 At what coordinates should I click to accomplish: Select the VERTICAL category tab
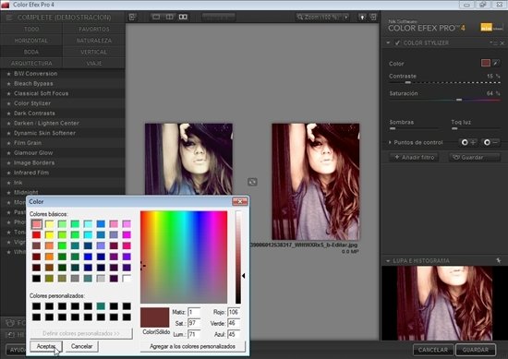pyautogui.click(x=94, y=52)
